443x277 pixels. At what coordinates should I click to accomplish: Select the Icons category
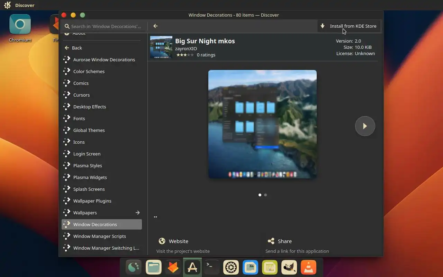(x=102, y=142)
